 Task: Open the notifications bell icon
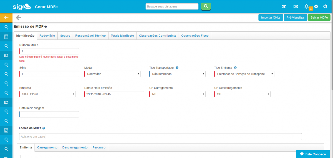point(307,7)
